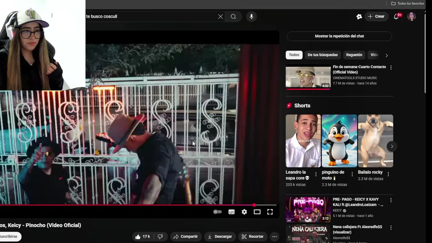432x243 pixels.
Task: Open options for pinguino de moto short
Action: point(352,174)
